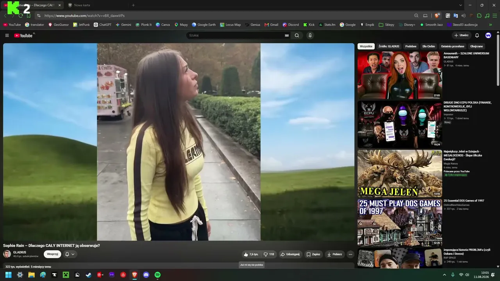The image size is (500, 281).
Task: Open File Explorer from the taskbar
Action: click(x=31, y=275)
